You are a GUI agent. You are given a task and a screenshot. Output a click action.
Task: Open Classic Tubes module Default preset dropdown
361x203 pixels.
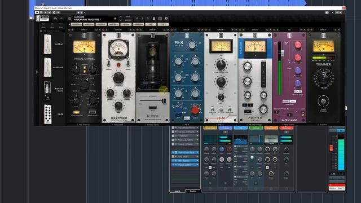(x=152, y=30)
